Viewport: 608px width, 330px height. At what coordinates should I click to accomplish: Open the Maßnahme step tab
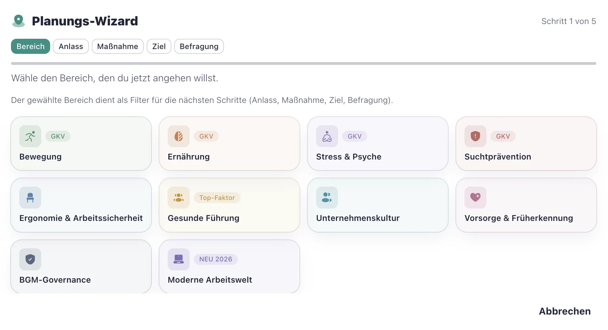tap(117, 46)
